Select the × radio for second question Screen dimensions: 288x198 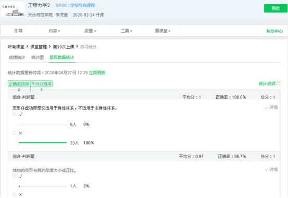click(15, 194)
